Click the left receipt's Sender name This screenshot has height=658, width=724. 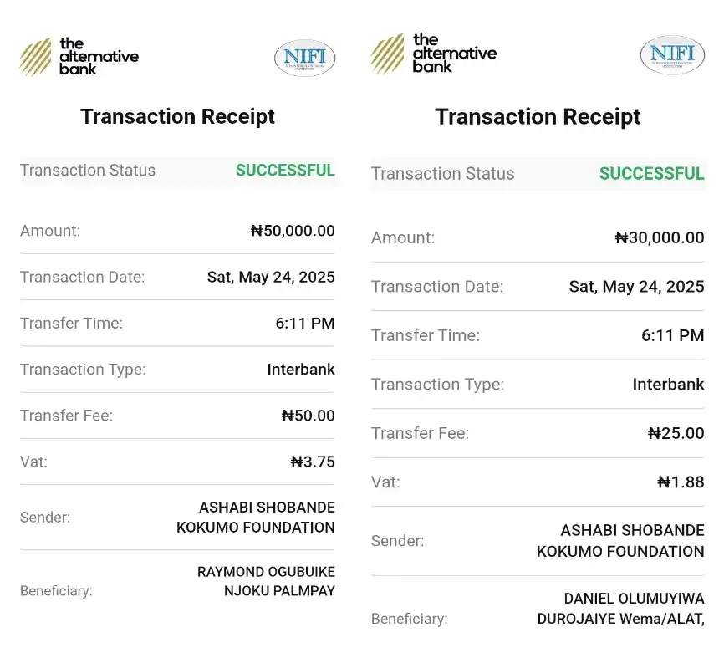[256, 518]
